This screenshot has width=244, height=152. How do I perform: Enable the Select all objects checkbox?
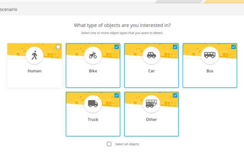(109, 144)
